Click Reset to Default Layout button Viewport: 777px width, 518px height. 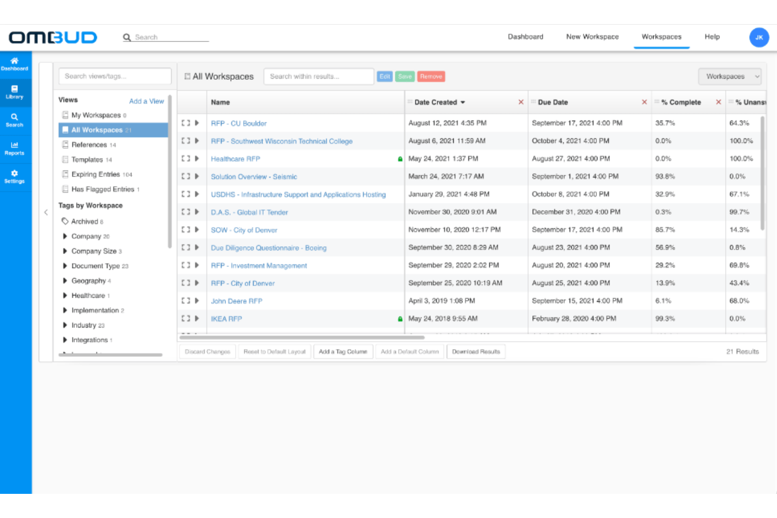(274, 352)
